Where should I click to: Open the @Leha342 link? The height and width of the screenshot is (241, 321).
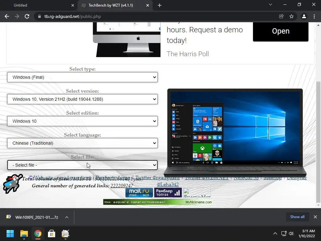coord(168,184)
